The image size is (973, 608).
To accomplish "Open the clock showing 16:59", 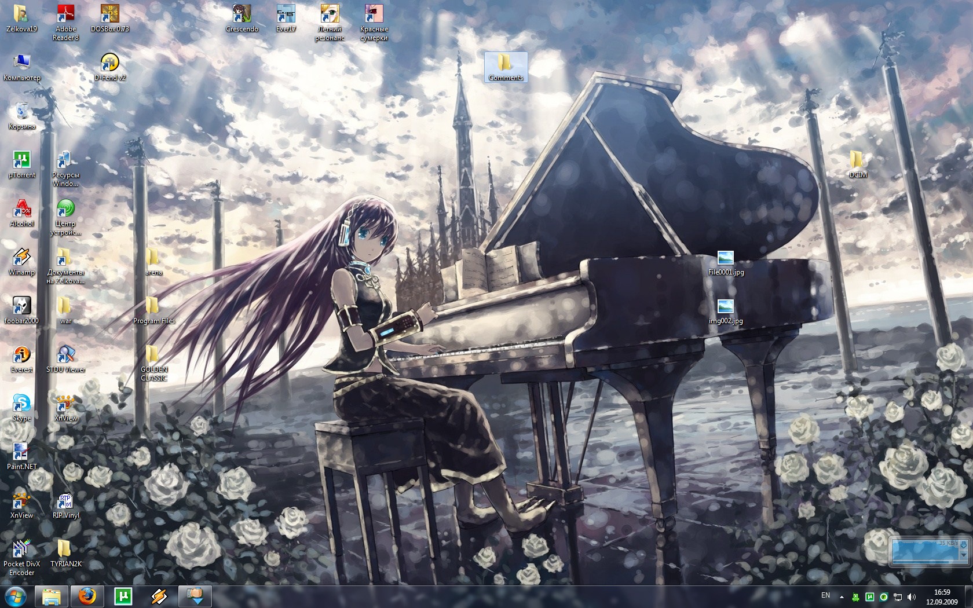I will pyautogui.click(x=942, y=597).
